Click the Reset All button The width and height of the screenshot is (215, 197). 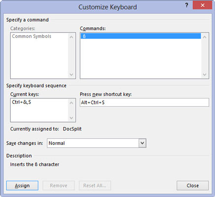[x=95, y=186]
